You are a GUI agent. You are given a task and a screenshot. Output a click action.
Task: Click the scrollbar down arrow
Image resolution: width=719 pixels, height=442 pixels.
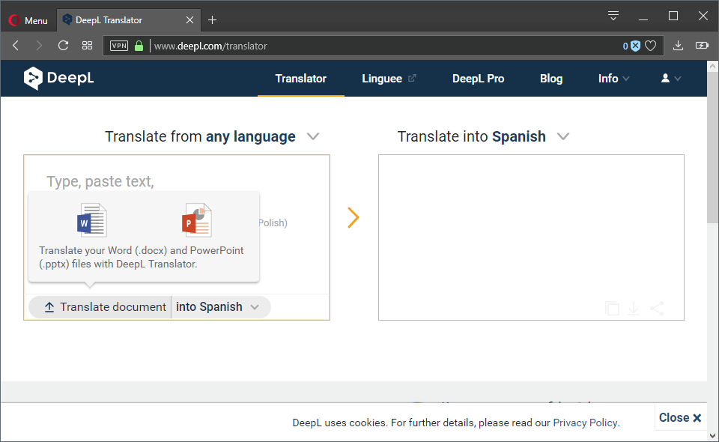(x=712, y=435)
